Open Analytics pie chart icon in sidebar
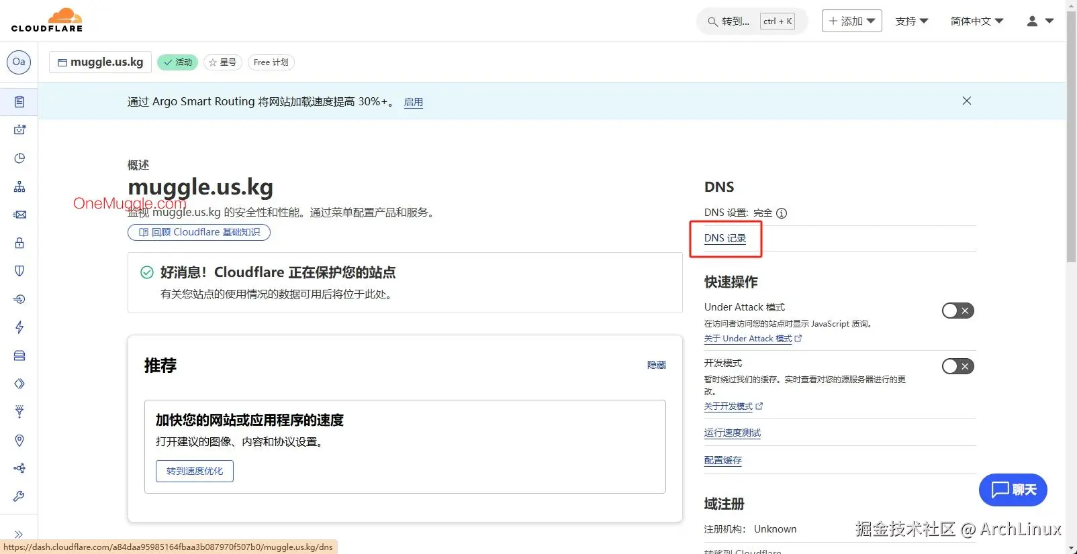This screenshot has height=554, width=1077. click(19, 158)
